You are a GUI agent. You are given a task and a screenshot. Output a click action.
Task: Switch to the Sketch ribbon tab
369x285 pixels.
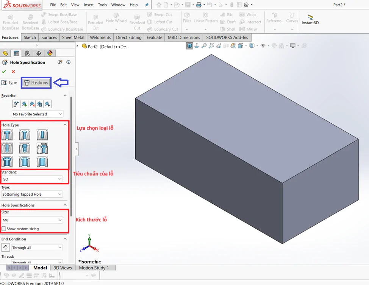(x=30, y=37)
